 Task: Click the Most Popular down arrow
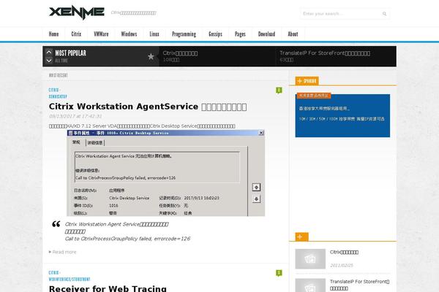49,61
